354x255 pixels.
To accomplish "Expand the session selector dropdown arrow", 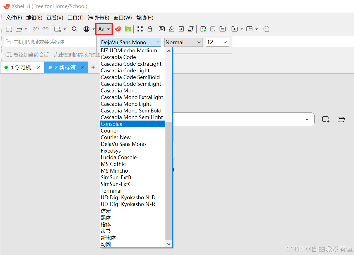I will click(307, 119).
